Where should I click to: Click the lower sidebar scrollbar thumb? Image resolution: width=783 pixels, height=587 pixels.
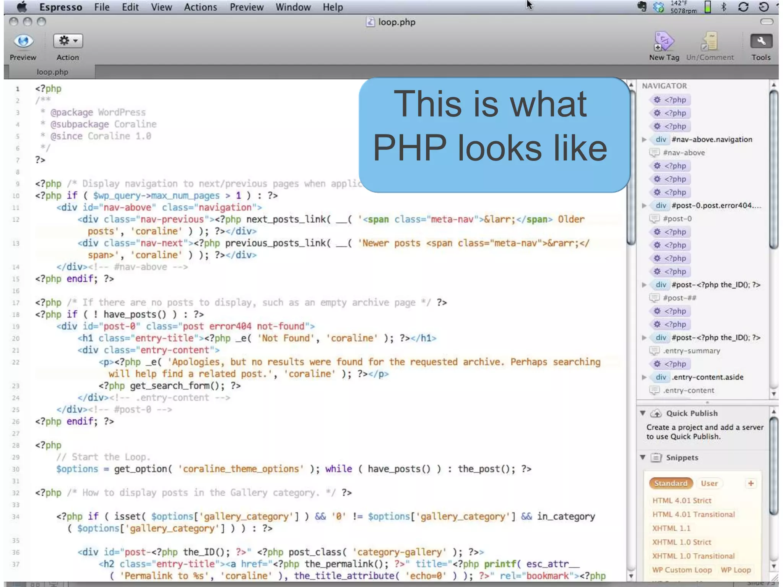point(774,466)
